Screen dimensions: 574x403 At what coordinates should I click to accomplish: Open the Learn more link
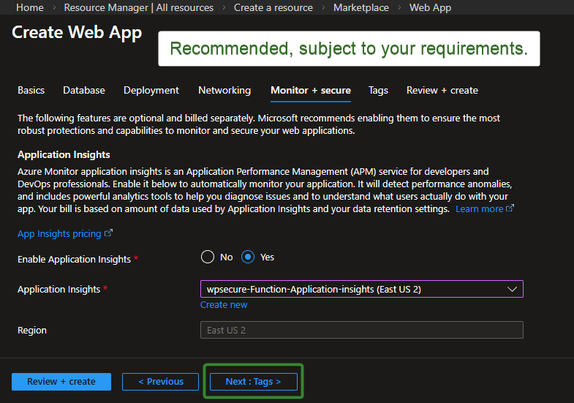coord(479,209)
